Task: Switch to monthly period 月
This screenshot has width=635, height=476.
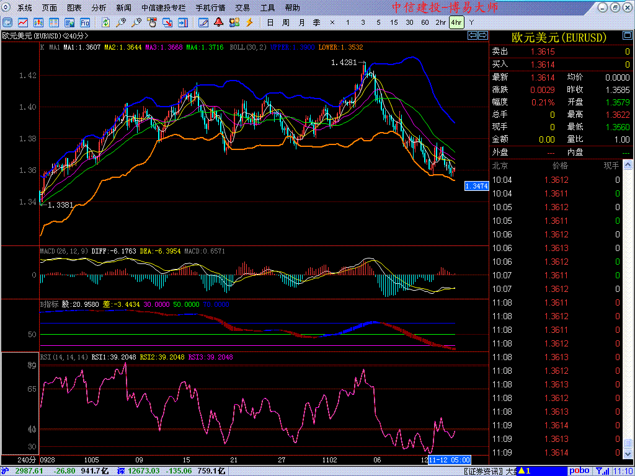Action: point(301,22)
